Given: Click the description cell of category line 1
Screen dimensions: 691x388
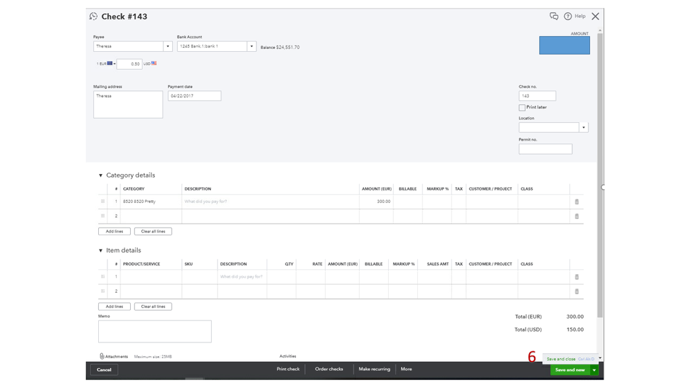Looking at the screenshot, I should (x=270, y=202).
